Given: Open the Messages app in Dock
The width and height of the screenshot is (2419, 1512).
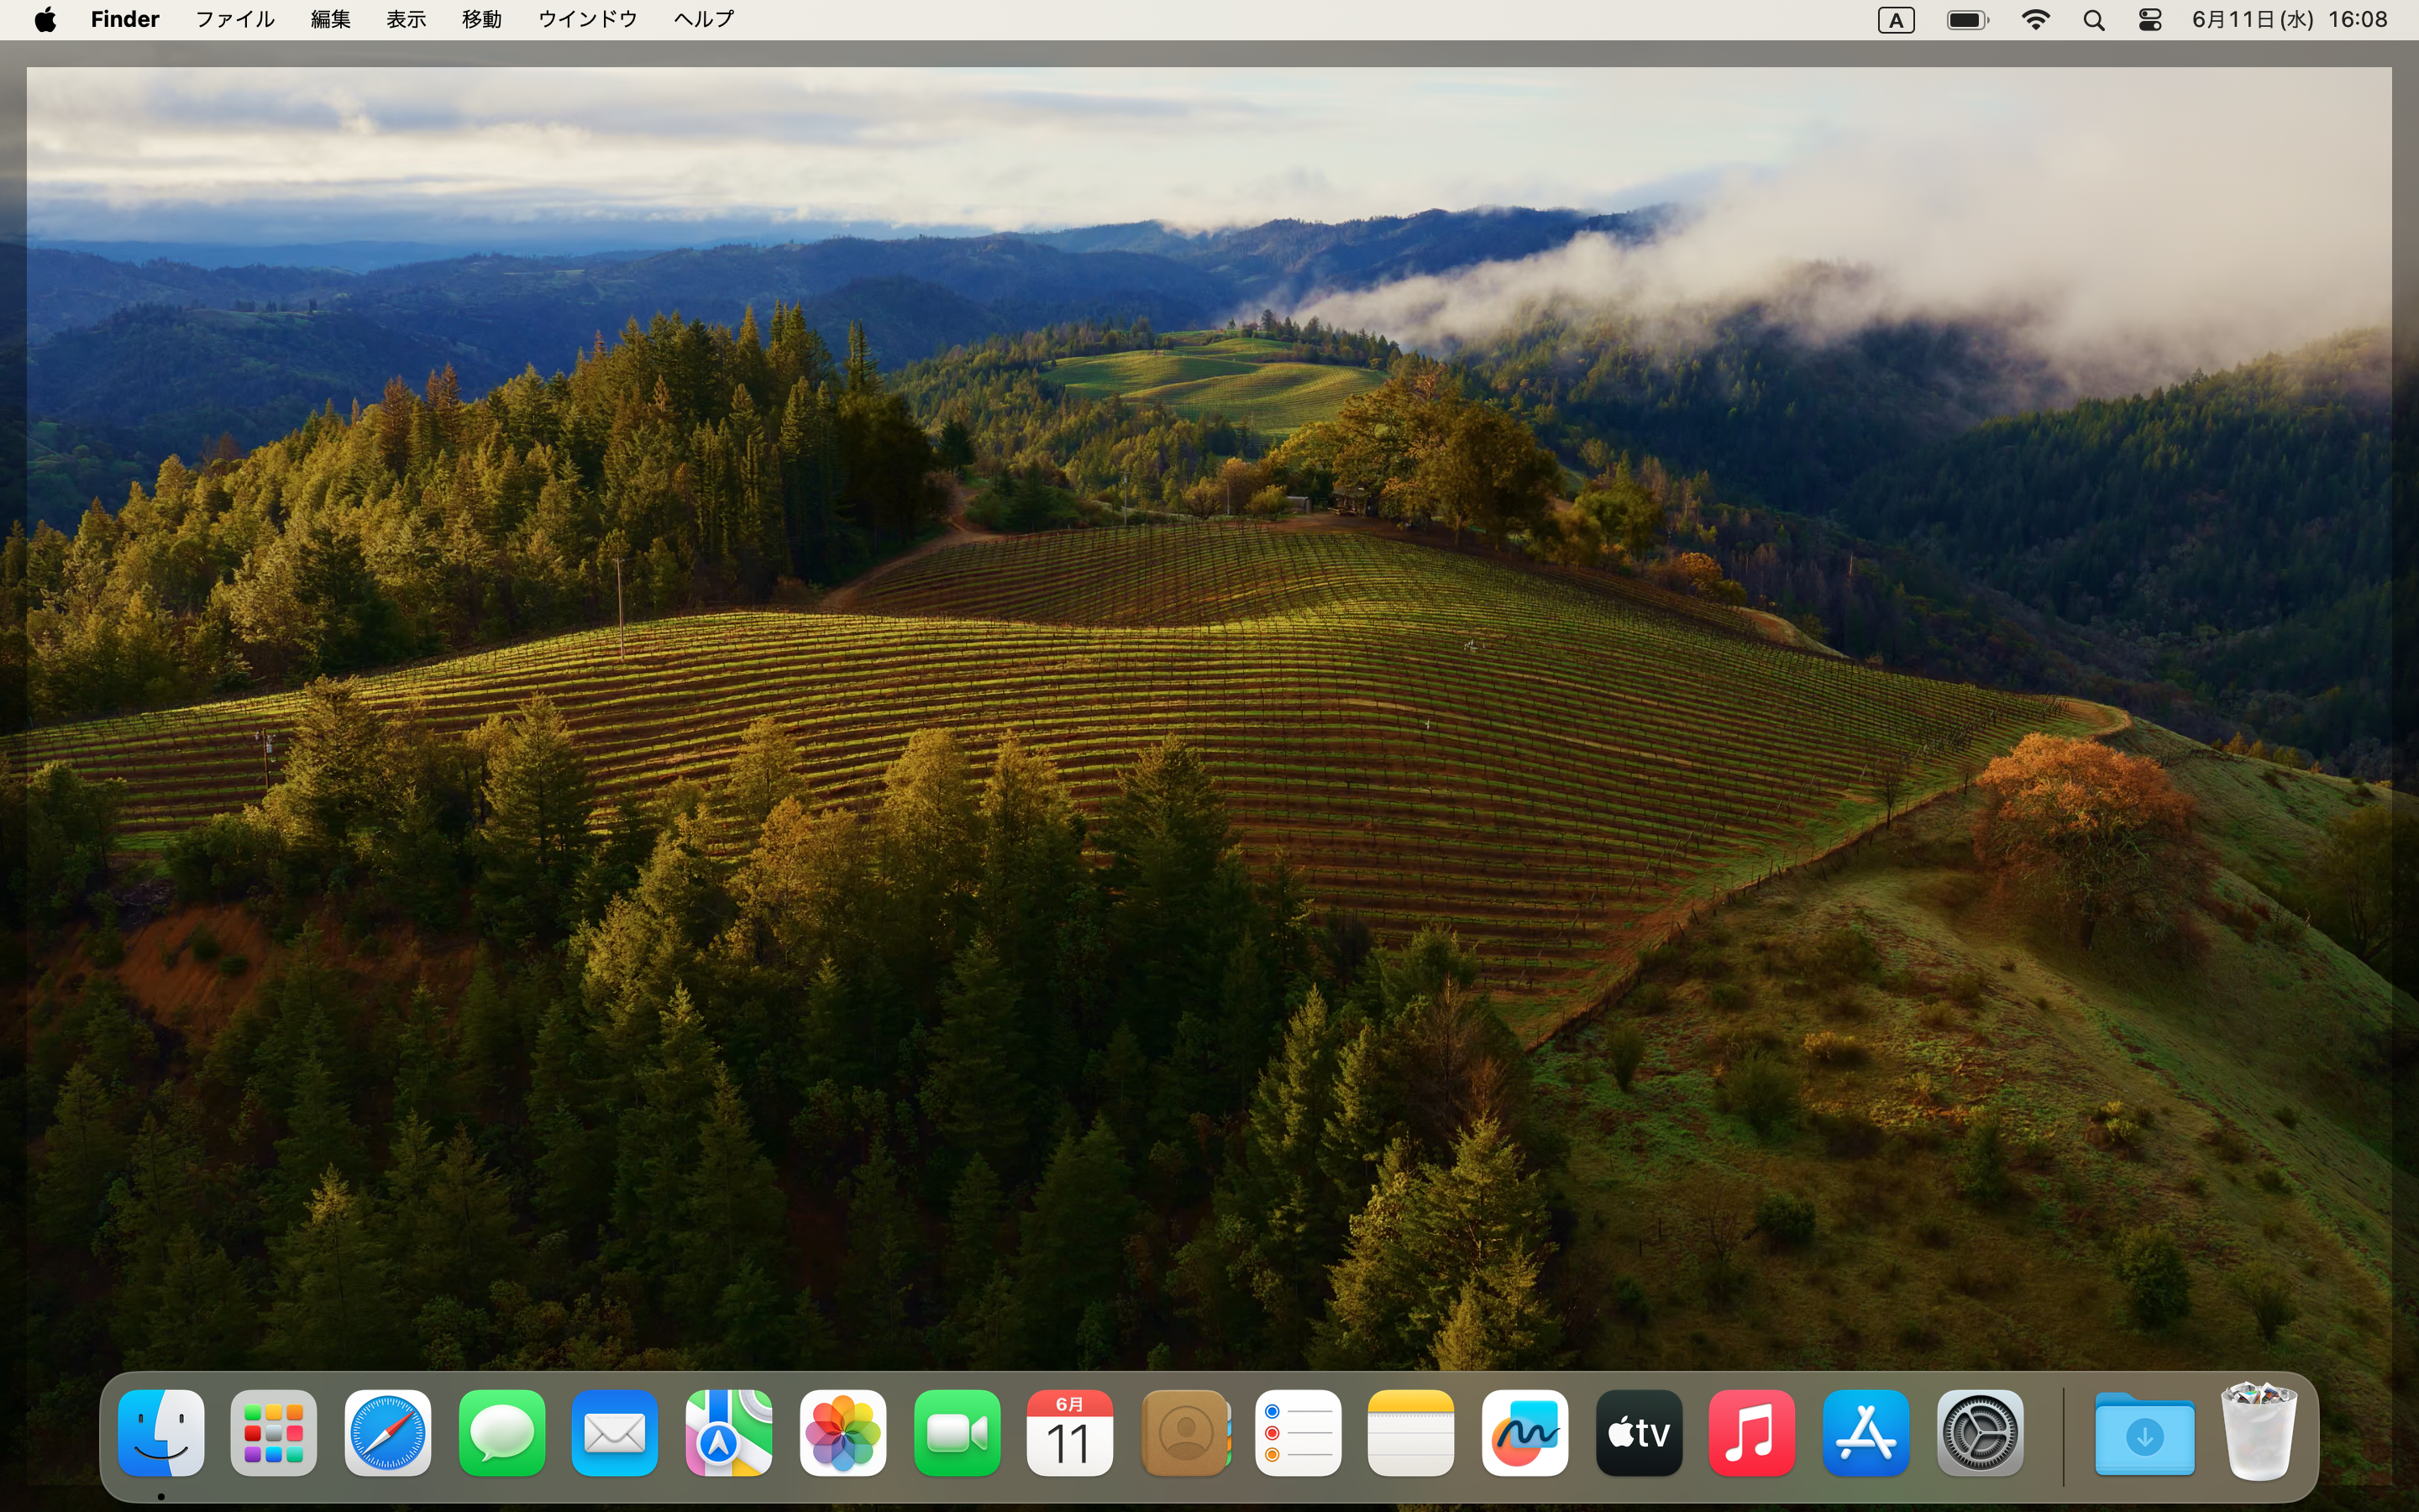Looking at the screenshot, I should (x=501, y=1433).
